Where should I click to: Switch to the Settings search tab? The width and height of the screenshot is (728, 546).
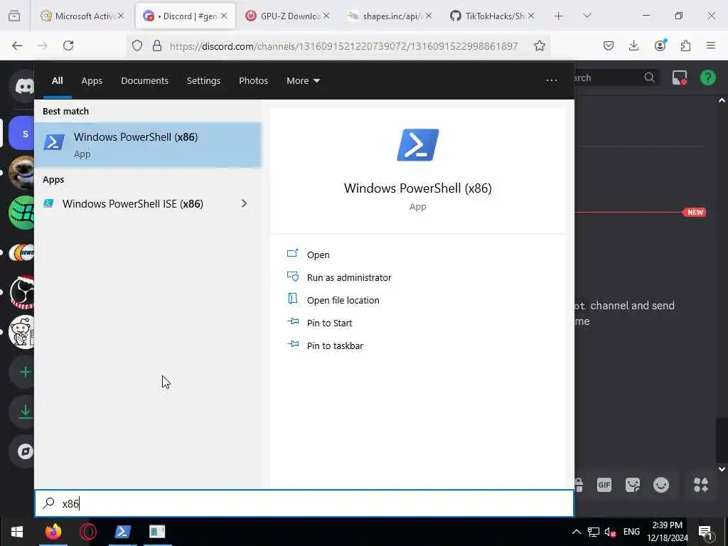click(204, 81)
